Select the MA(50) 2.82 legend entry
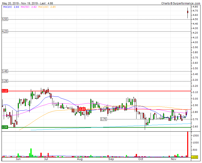Screen dimensions: 202x163 pos(29,7)
